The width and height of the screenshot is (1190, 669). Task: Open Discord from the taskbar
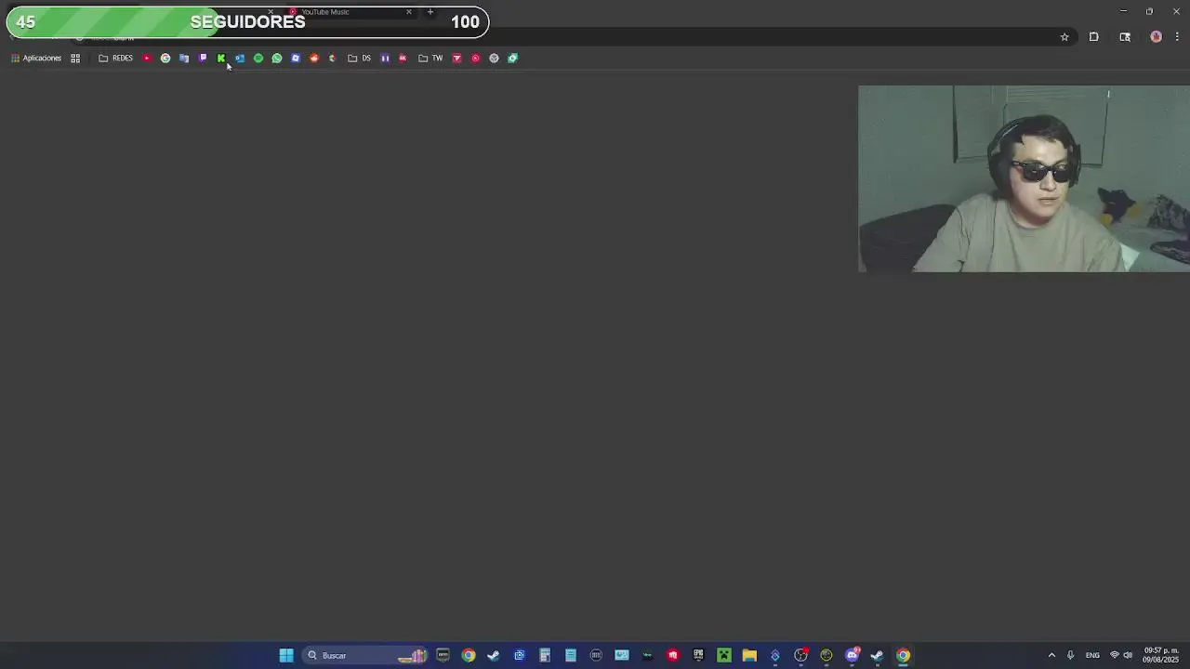[852, 655]
